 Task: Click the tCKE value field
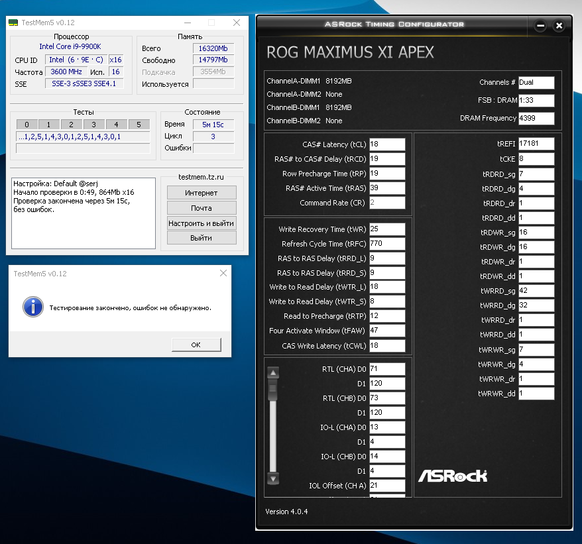pos(536,159)
